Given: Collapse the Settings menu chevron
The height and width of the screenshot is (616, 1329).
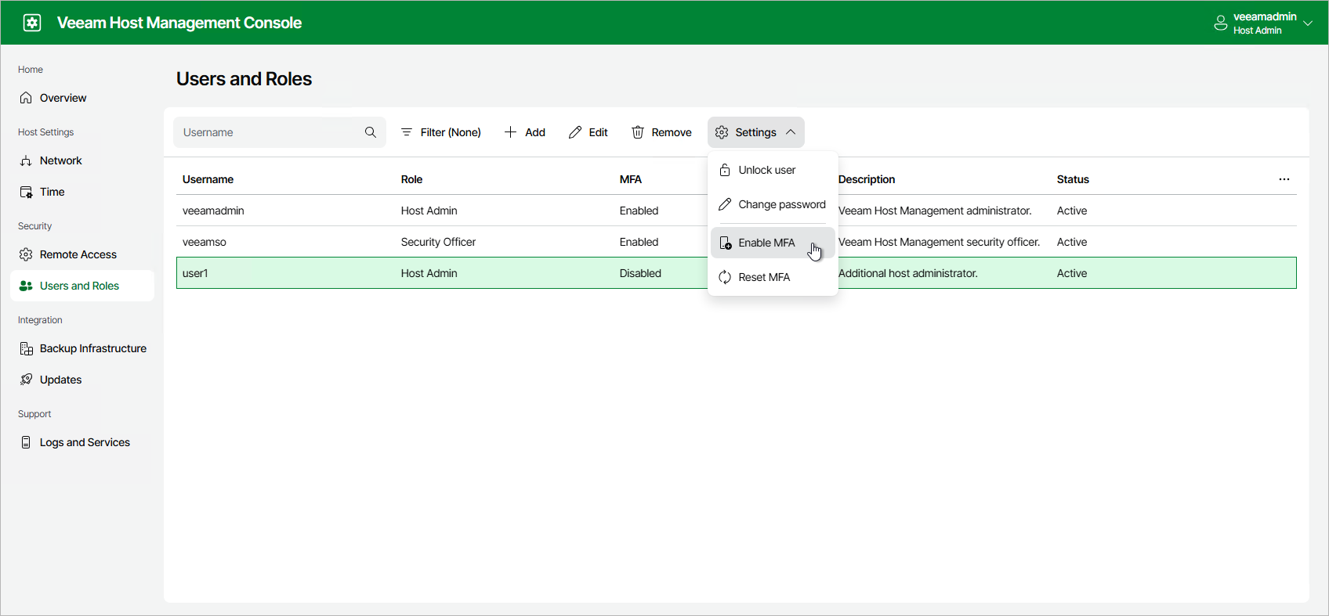Looking at the screenshot, I should click(791, 132).
